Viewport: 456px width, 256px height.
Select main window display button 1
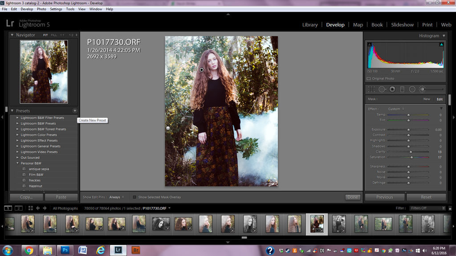coord(8,208)
